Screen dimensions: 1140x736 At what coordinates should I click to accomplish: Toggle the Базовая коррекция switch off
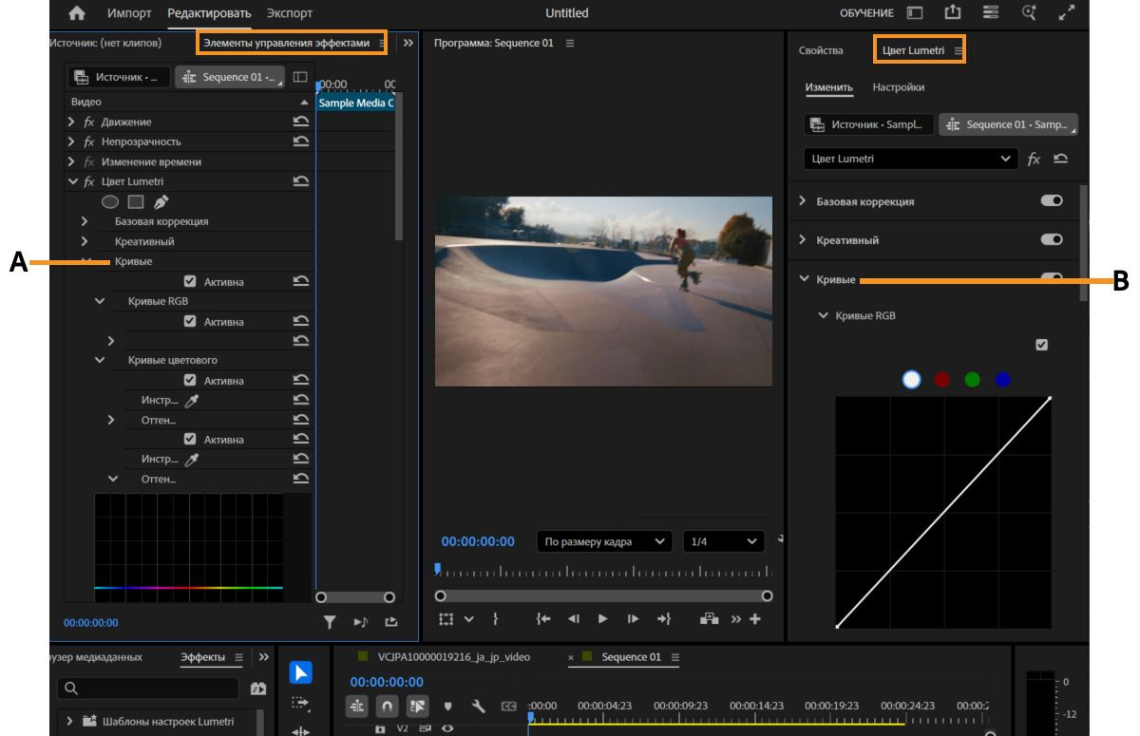pyautogui.click(x=1051, y=201)
